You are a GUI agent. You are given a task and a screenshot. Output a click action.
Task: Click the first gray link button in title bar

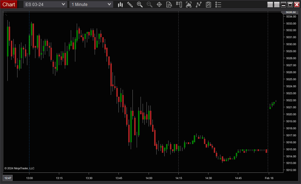point(270,5)
